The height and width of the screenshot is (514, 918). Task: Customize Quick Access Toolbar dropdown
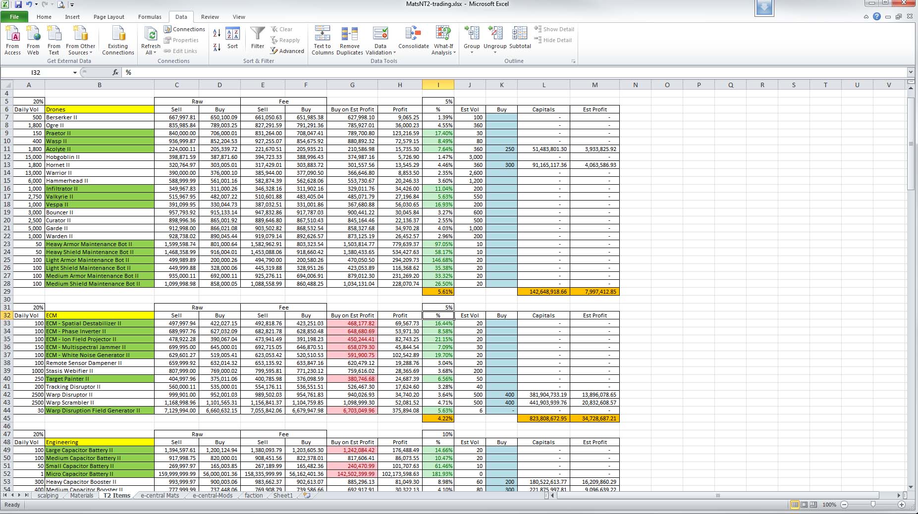pos(72,5)
